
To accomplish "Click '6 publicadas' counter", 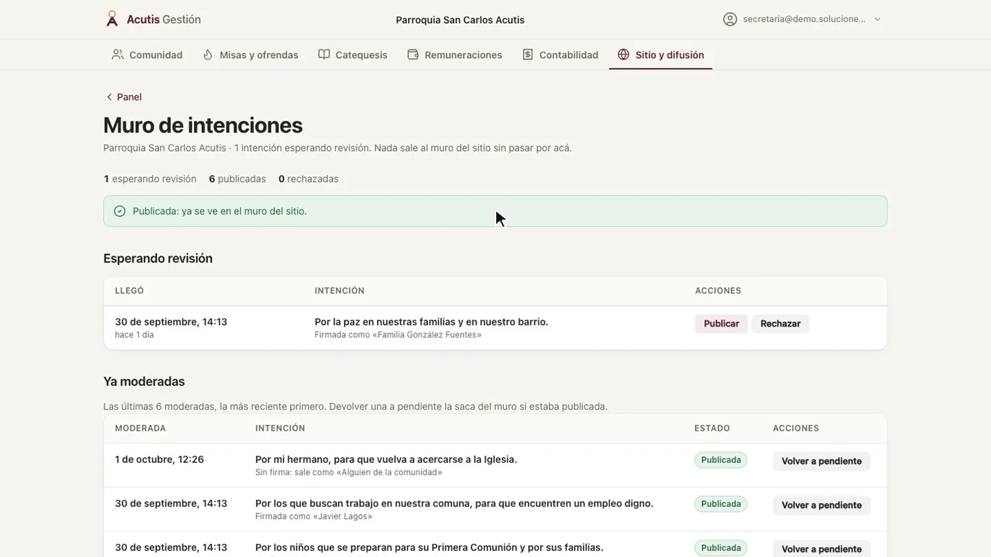I will pyautogui.click(x=237, y=179).
